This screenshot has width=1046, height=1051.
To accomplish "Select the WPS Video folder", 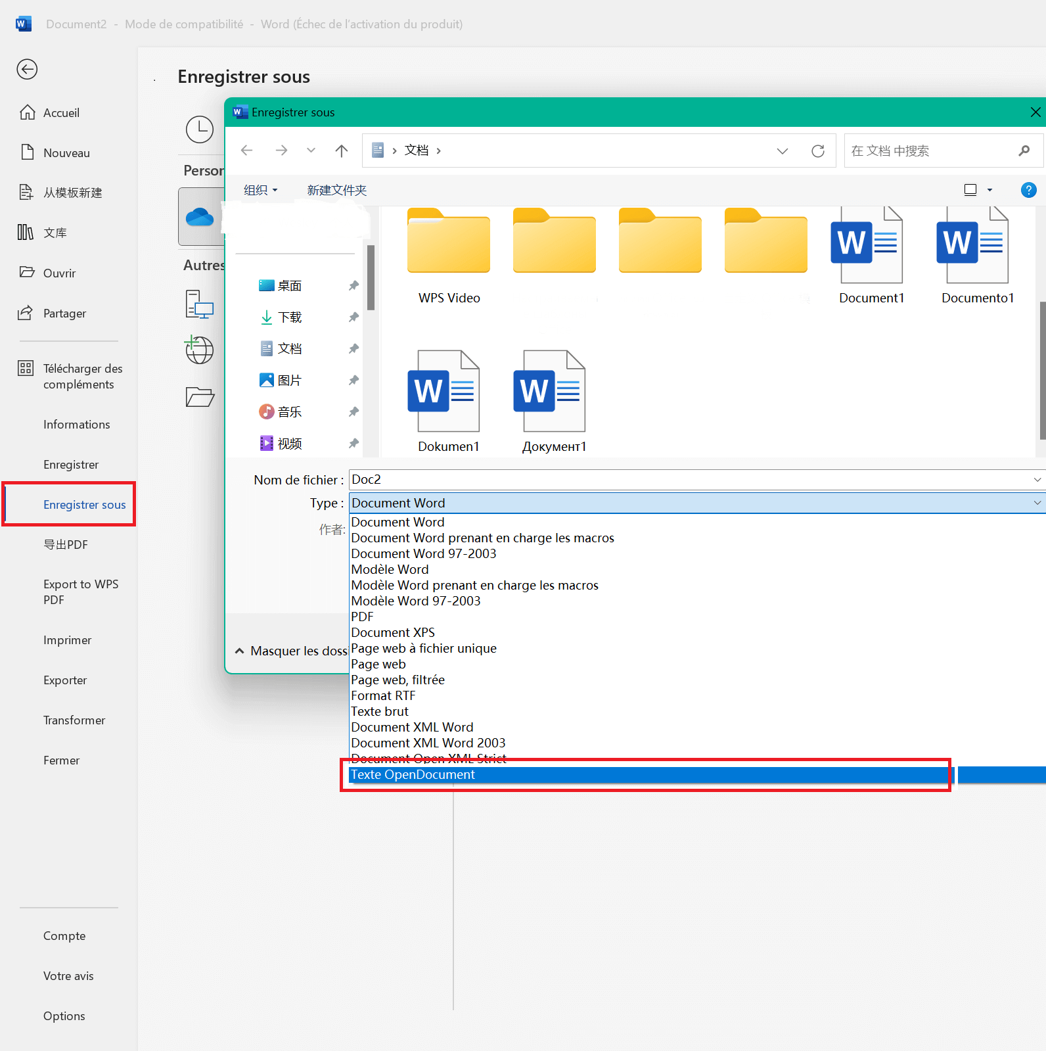I will pyautogui.click(x=449, y=256).
